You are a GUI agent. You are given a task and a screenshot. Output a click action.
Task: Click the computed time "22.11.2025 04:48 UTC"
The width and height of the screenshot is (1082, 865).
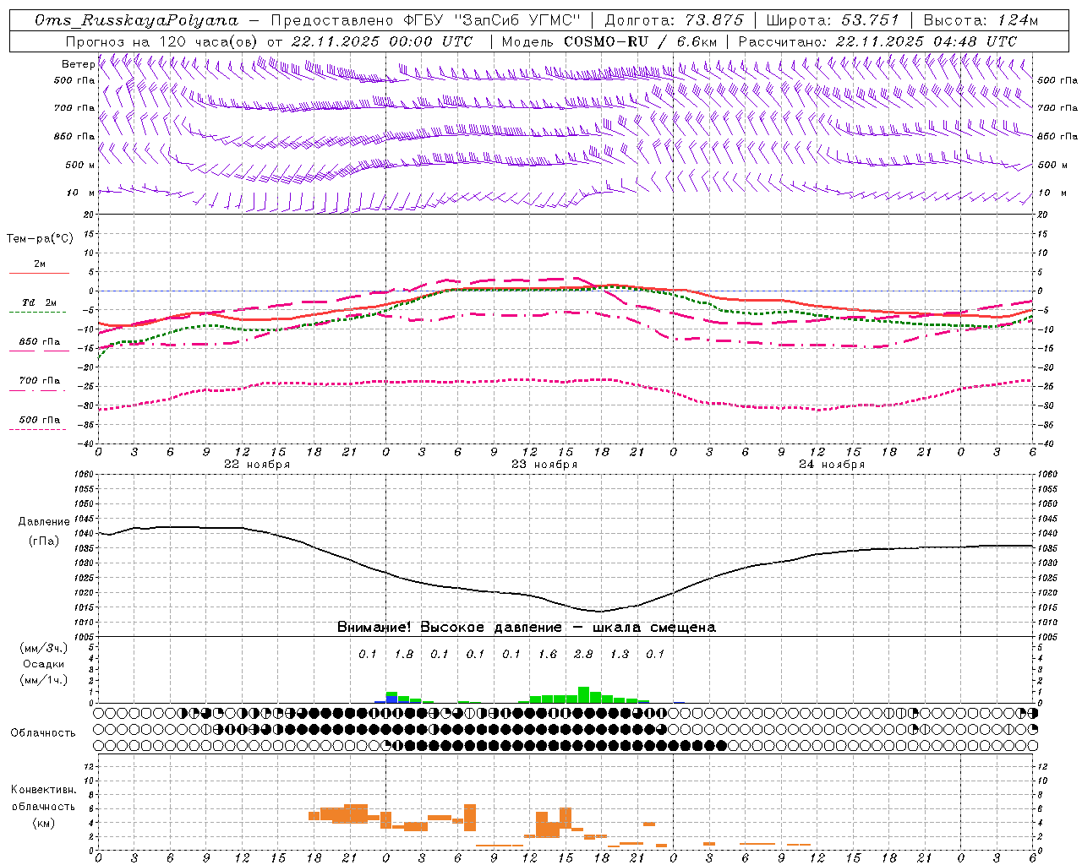click(926, 41)
